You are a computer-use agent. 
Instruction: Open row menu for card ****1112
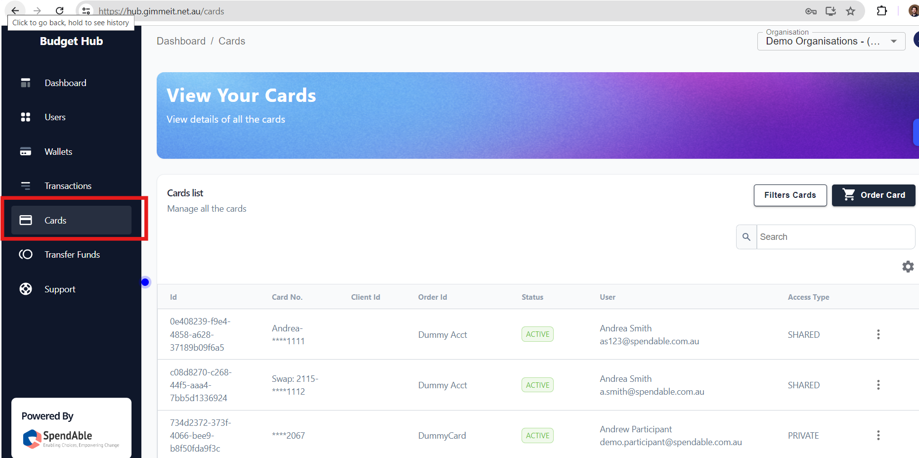click(878, 385)
